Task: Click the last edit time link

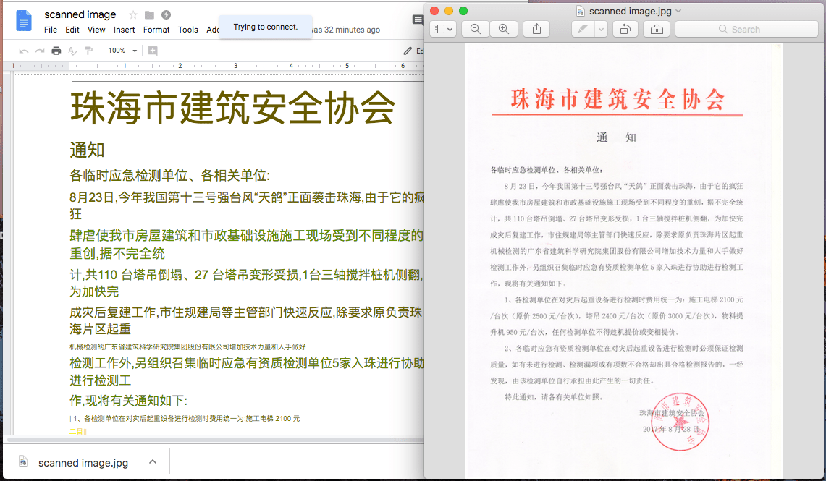Action: pos(346,30)
